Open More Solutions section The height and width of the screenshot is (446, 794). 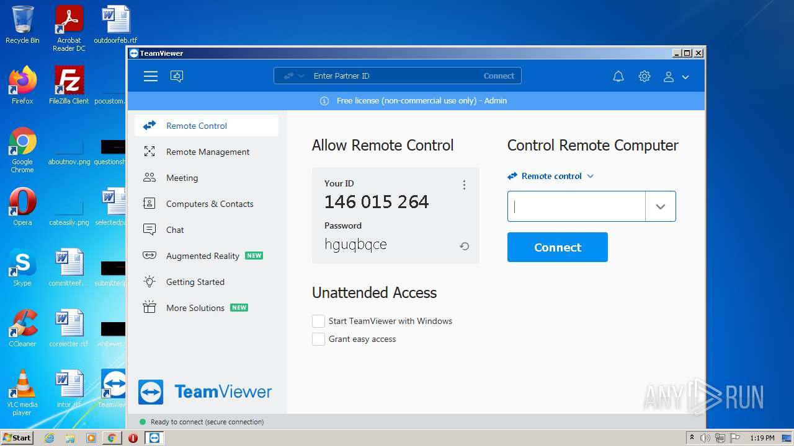[x=207, y=308]
